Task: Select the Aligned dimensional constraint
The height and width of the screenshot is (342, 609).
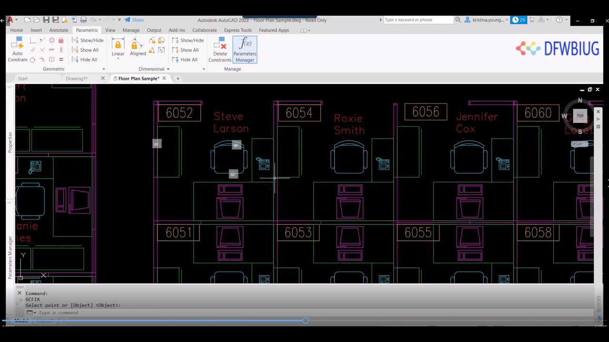Action: [138, 47]
